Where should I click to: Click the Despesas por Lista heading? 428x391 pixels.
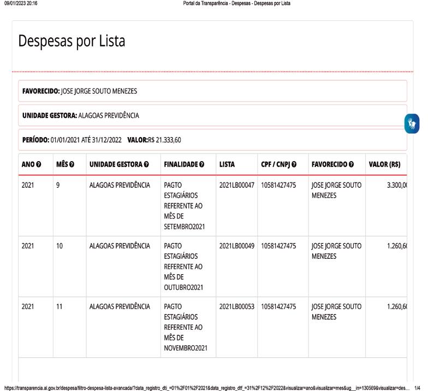tap(72, 42)
